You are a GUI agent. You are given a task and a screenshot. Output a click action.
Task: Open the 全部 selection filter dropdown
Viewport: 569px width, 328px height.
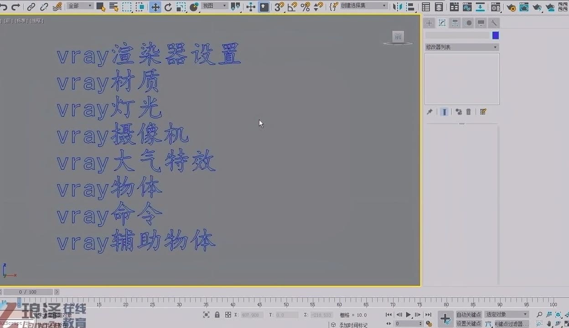[80, 6]
